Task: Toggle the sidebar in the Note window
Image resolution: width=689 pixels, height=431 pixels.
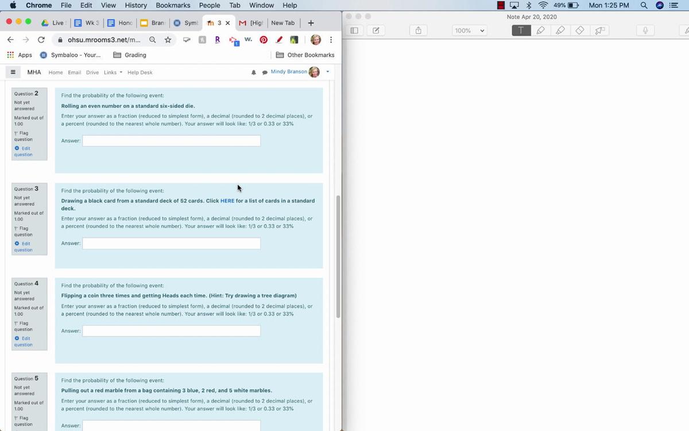Action: pyautogui.click(x=354, y=30)
